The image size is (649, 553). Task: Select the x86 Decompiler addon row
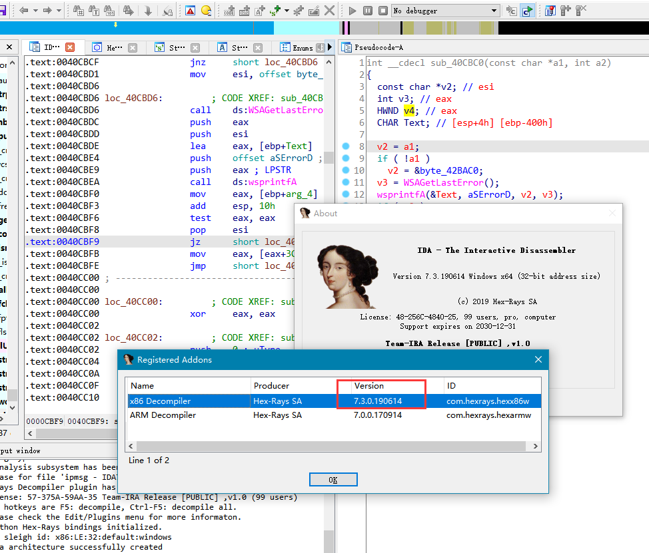(334, 401)
